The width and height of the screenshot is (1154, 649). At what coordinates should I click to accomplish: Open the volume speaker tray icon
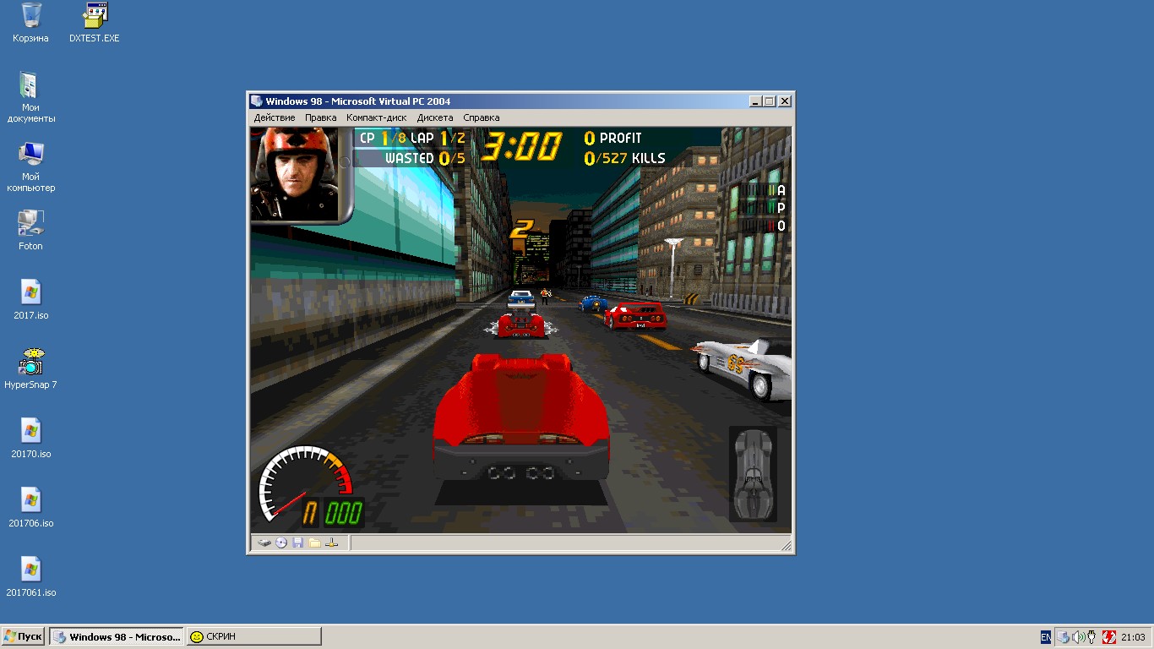click(x=1078, y=637)
